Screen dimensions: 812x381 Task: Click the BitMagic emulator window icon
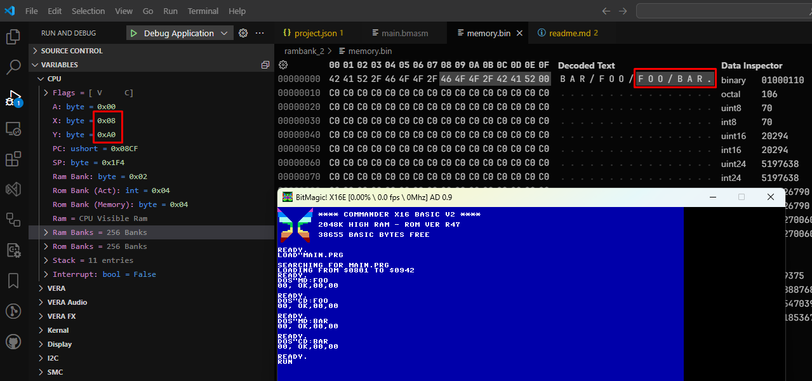pyautogui.click(x=288, y=197)
